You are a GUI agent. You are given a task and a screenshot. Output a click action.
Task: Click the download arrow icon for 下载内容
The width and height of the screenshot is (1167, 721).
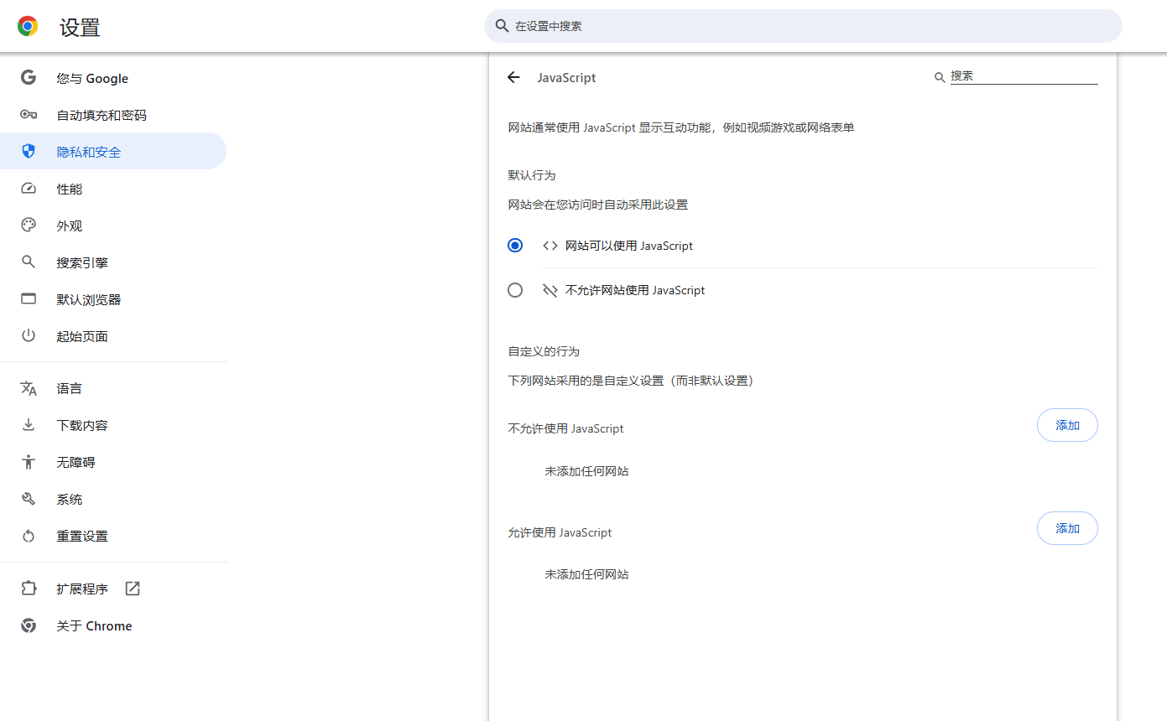(x=29, y=425)
